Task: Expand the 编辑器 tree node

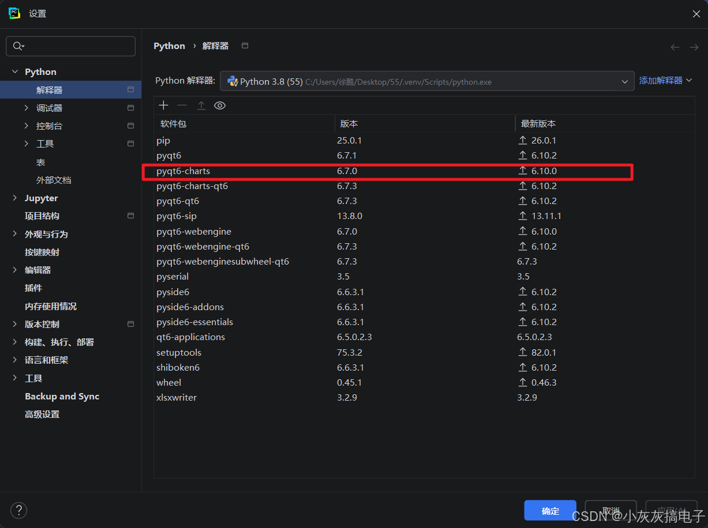Action: [15, 270]
